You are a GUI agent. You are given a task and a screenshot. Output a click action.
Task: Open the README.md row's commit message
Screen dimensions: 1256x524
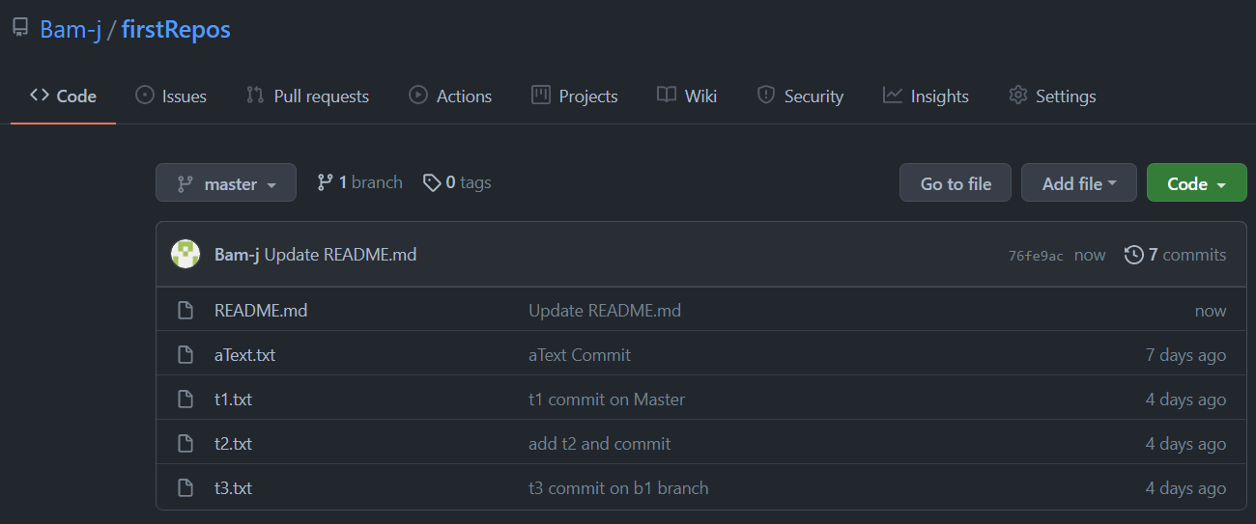click(605, 311)
